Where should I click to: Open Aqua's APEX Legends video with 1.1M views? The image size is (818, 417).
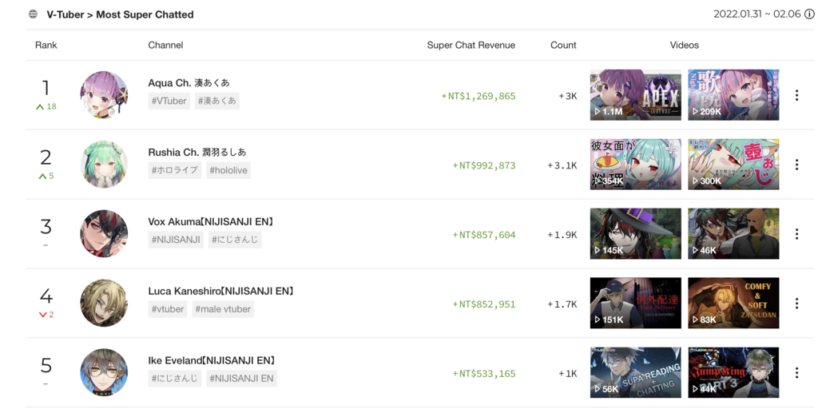(635, 95)
